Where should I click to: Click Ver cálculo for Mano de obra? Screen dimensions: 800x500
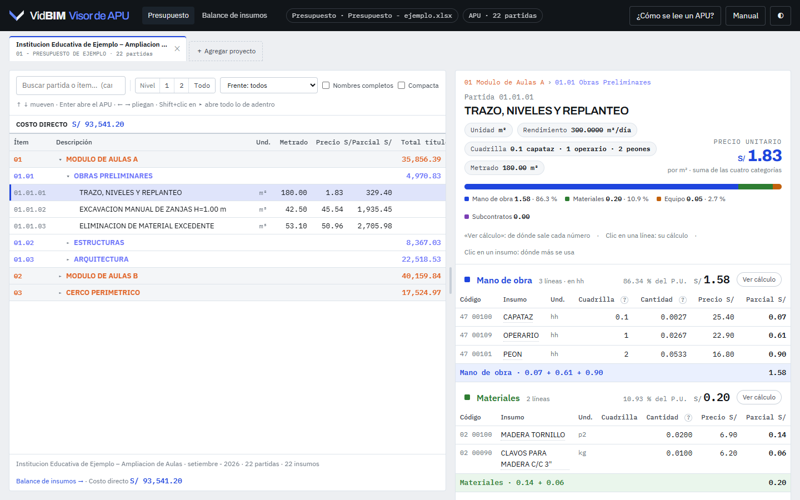pos(759,279)
